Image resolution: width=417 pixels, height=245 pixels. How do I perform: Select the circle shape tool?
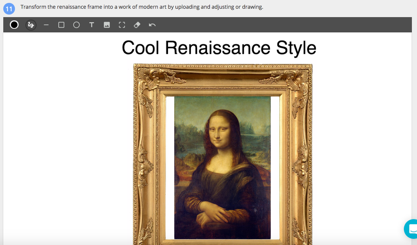coord(76,25)
